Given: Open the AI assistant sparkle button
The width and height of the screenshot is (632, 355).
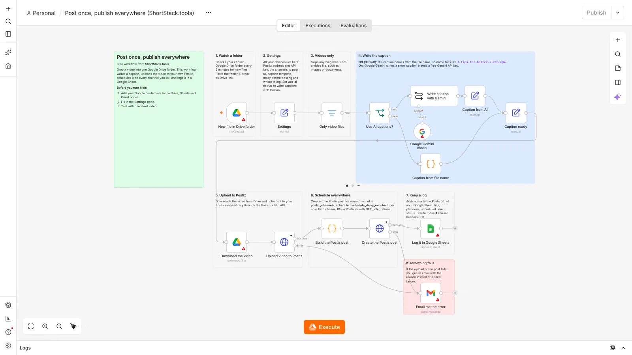Looking at the screenshot, I should 618,97.
